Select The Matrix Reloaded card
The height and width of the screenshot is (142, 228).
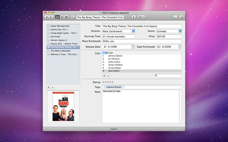(63, 51)
